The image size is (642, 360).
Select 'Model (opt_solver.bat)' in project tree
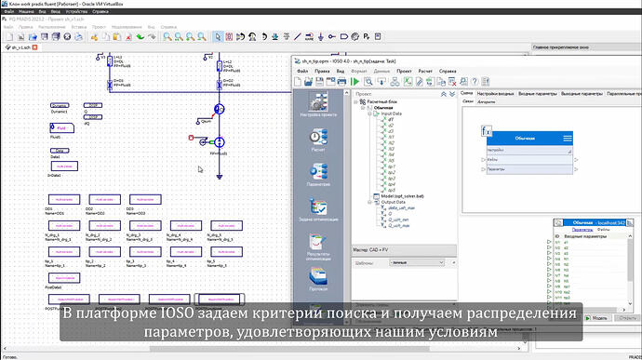pyautogui.click(x=402, y=196)
